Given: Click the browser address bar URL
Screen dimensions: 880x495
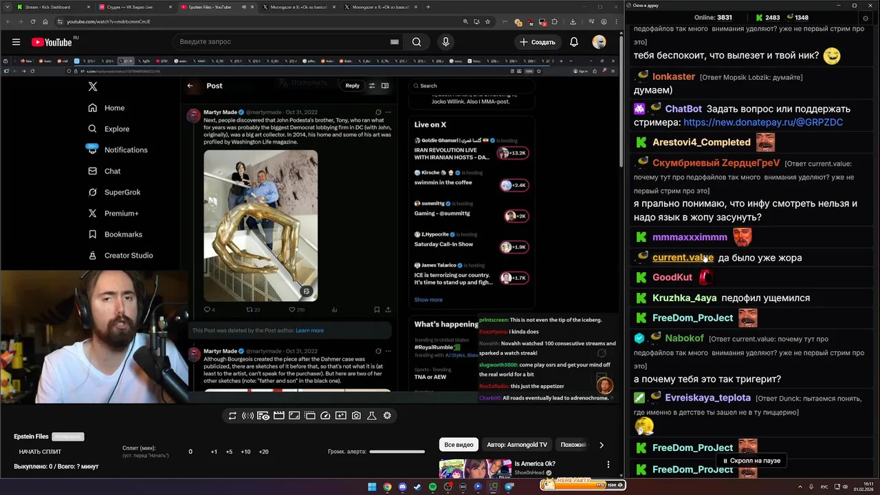Looking at the screenshot, I should click(x=109, y=21).
